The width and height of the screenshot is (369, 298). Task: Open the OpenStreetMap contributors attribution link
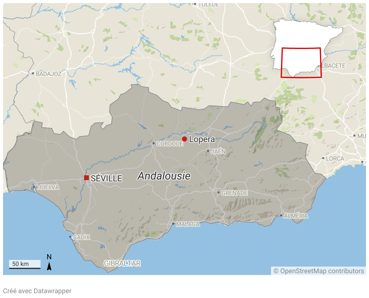tap(318, 271)
